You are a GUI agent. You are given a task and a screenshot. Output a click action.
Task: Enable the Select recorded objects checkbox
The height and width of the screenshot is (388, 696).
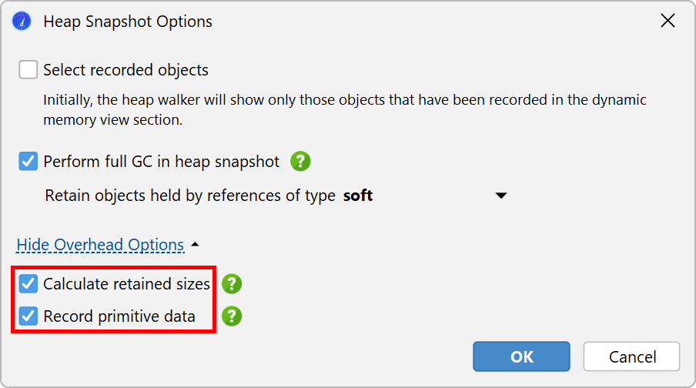(x=28, y=70)
